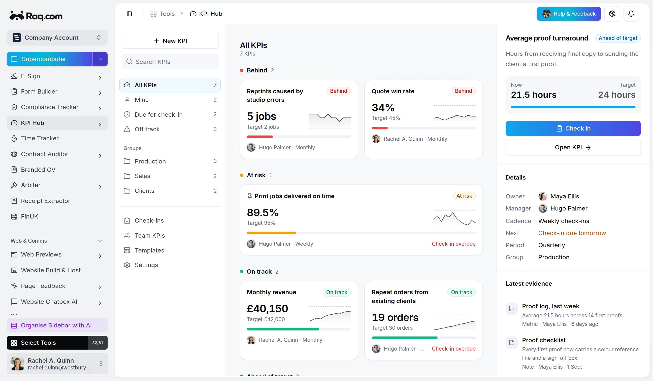The image size is (653, 381).
Task: Click the Search KPIs field
Action: [x=170, y=62]
